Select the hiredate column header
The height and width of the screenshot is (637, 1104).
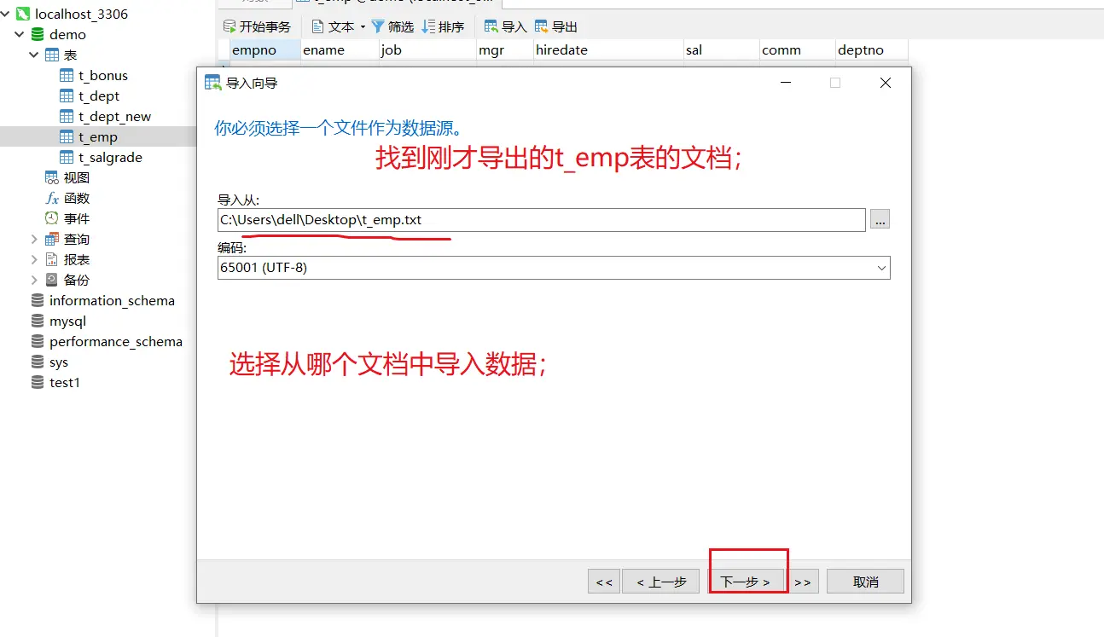[609, 50]
